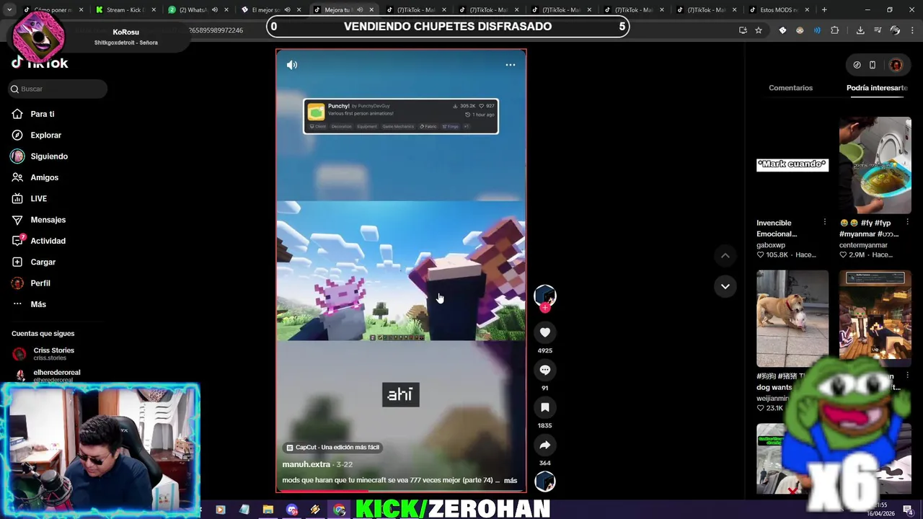This screenshot has width=923, height=519.
Task: Open Chrome from the taskbar
Action: point(339,510)
